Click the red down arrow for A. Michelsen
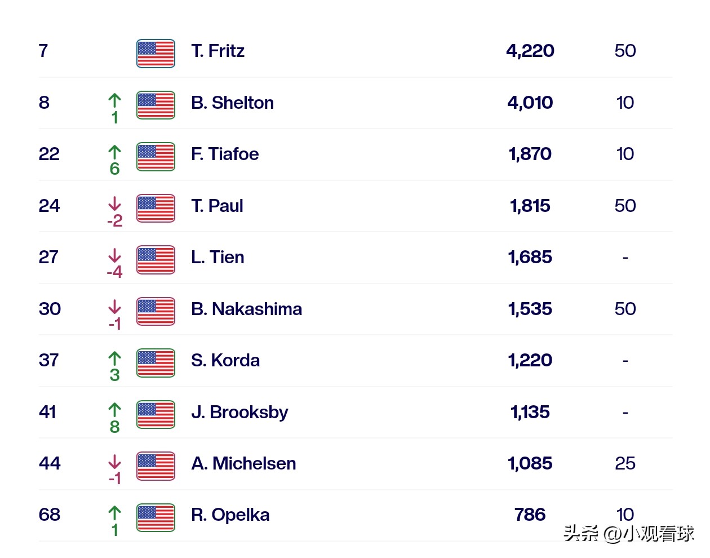The width and height of the screenshot is (710, 558). 114,462
